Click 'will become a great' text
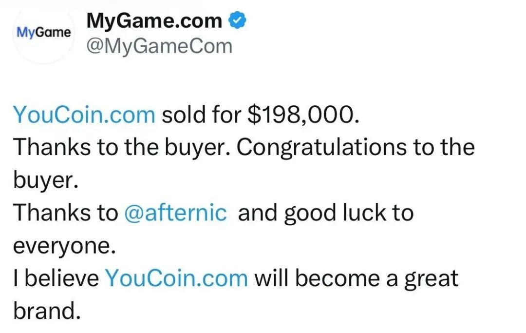The image size is (526, 333). tap(357, 279)
